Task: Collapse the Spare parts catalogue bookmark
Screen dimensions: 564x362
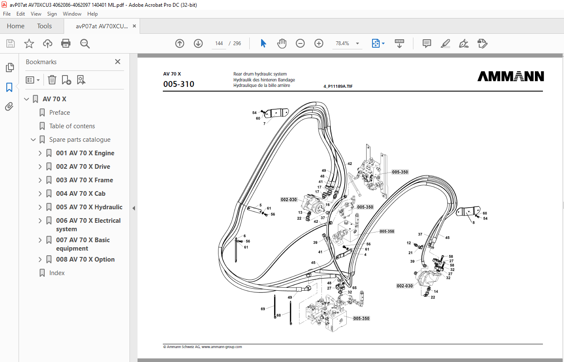Action: [x=34, y=140]
